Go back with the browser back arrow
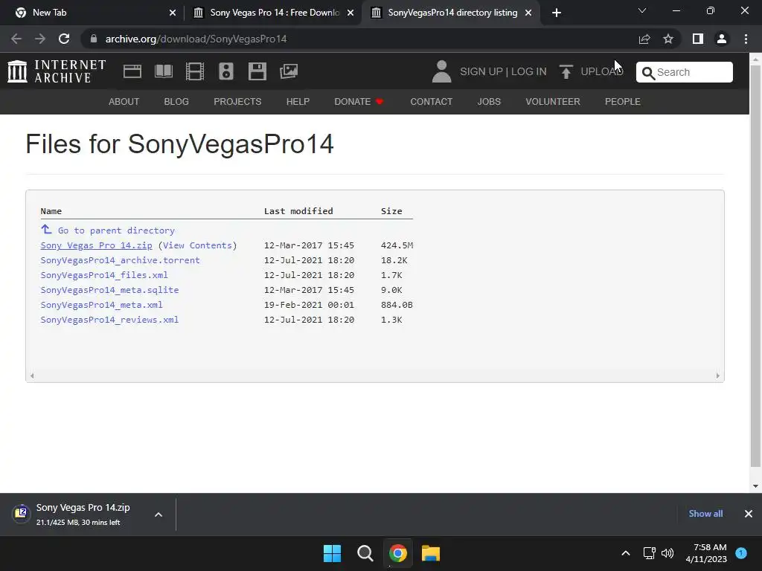 pos(16,39)
